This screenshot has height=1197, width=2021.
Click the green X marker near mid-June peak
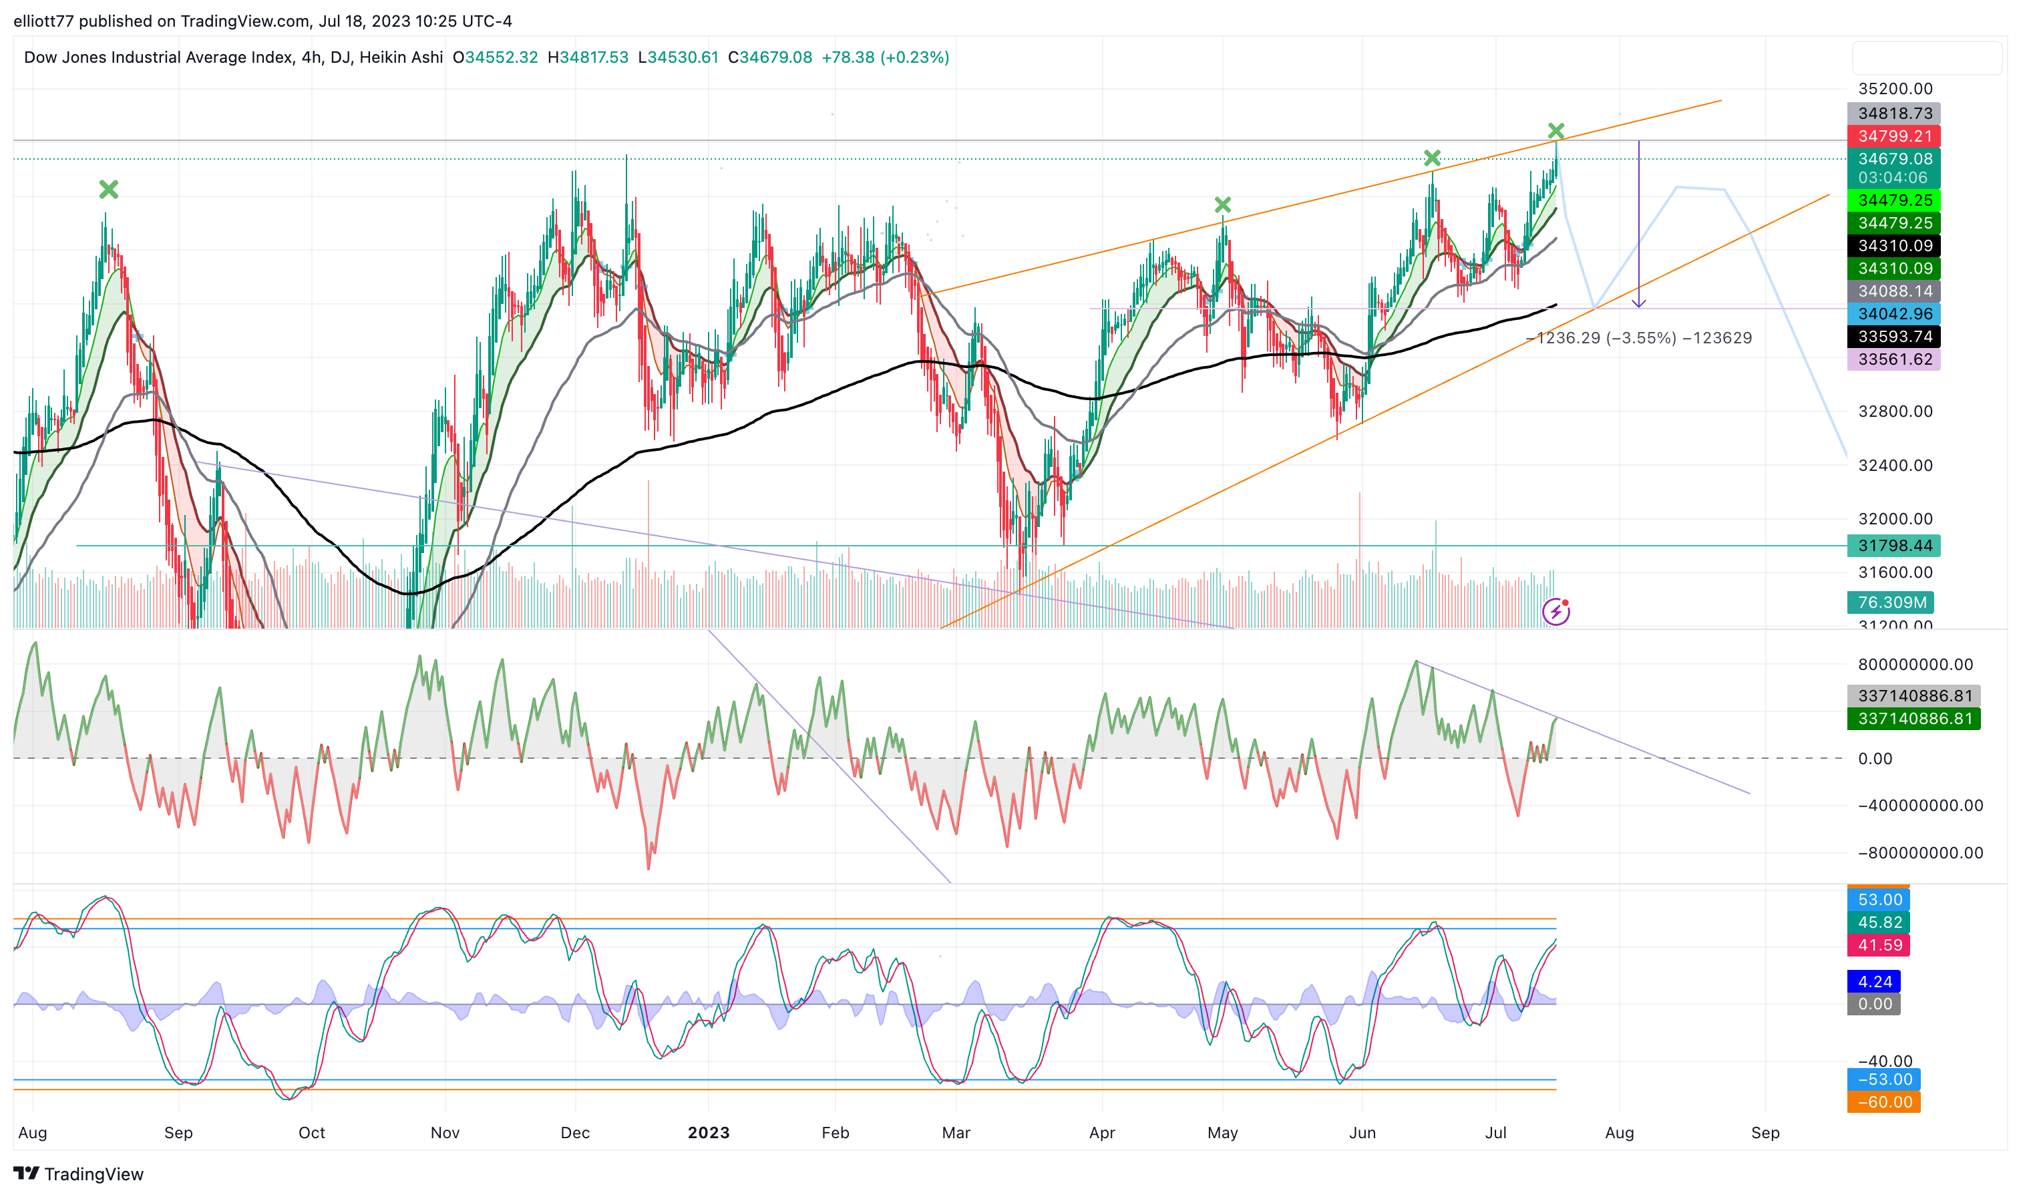[1433, 157]
